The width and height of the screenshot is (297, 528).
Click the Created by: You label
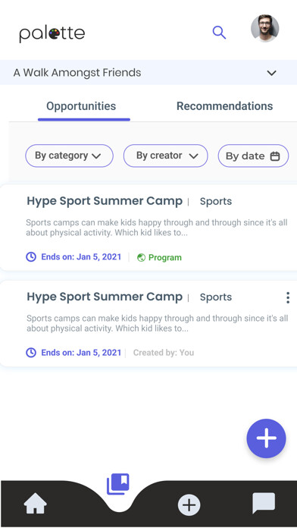tap(164, 353)
